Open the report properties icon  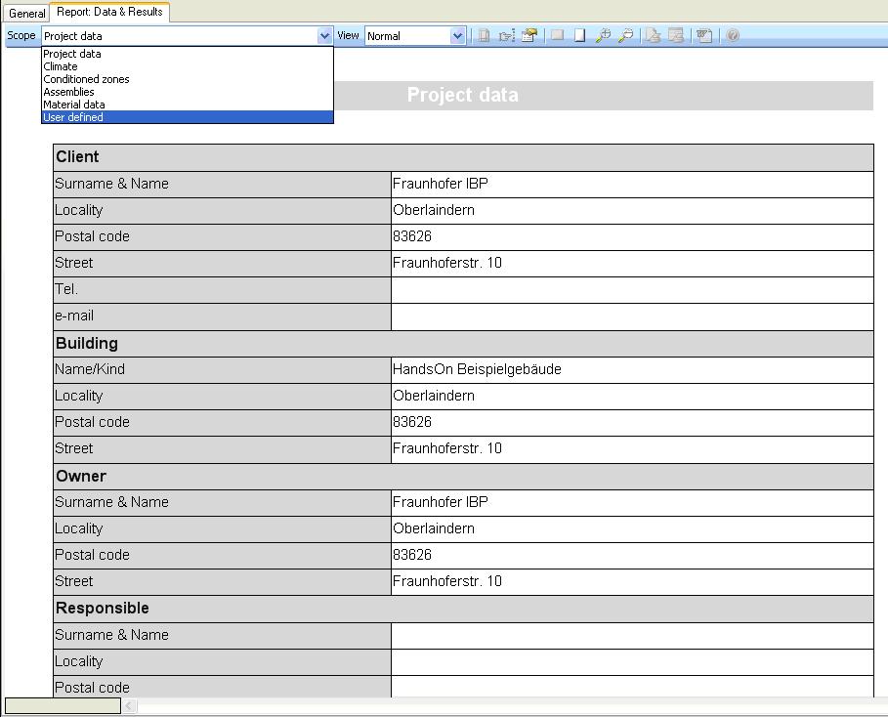tap(529, 36)
